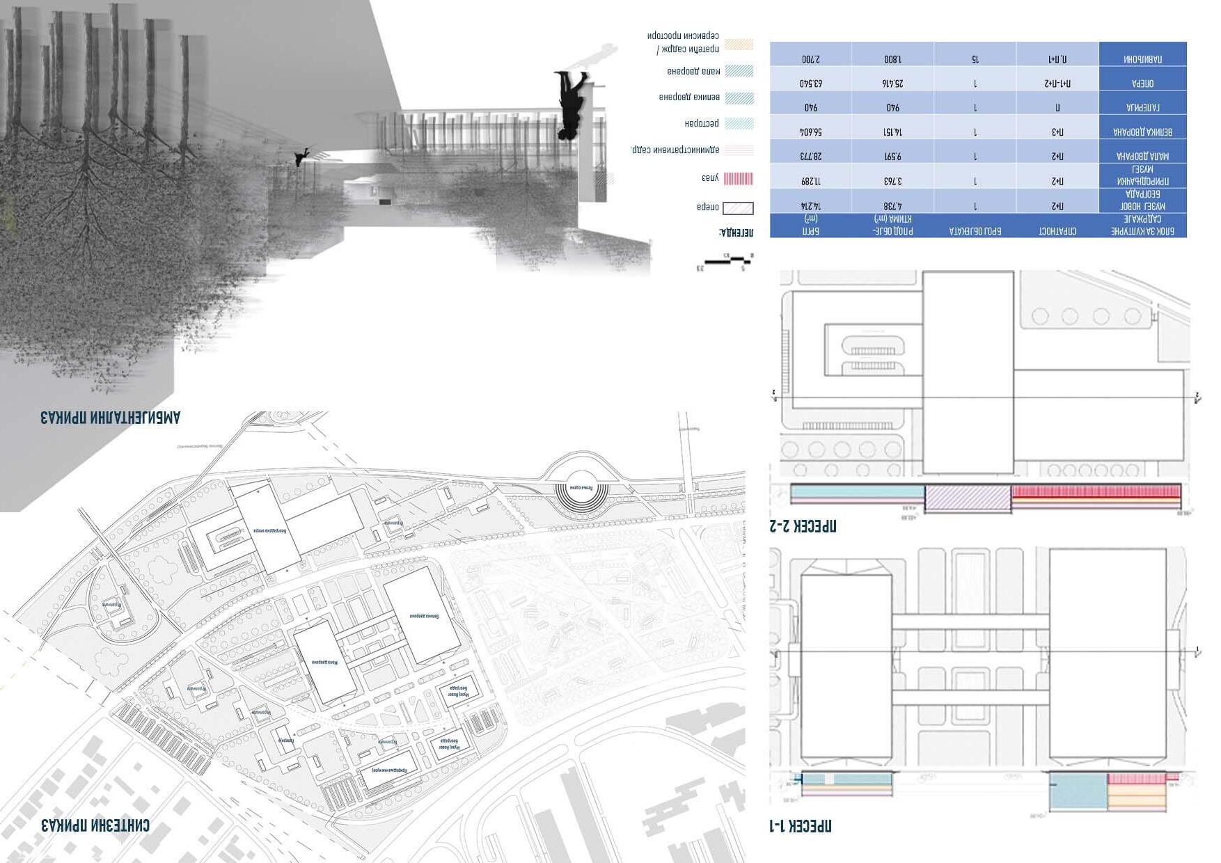Click the '28.773' table cell
Image resolution: width=1221 pixels, height=863 pixels.
(811, 157)
